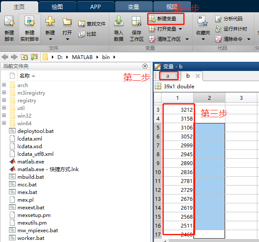Switch to variable a tab
The width and height of the screenshot is (259, 242).
168,76
